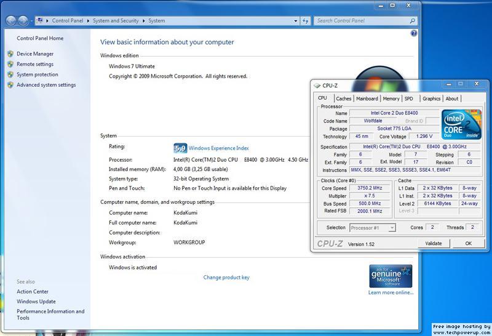Click the Bus Speed value 500.0 MHz
492x336 pixels.
pos(370,204)
